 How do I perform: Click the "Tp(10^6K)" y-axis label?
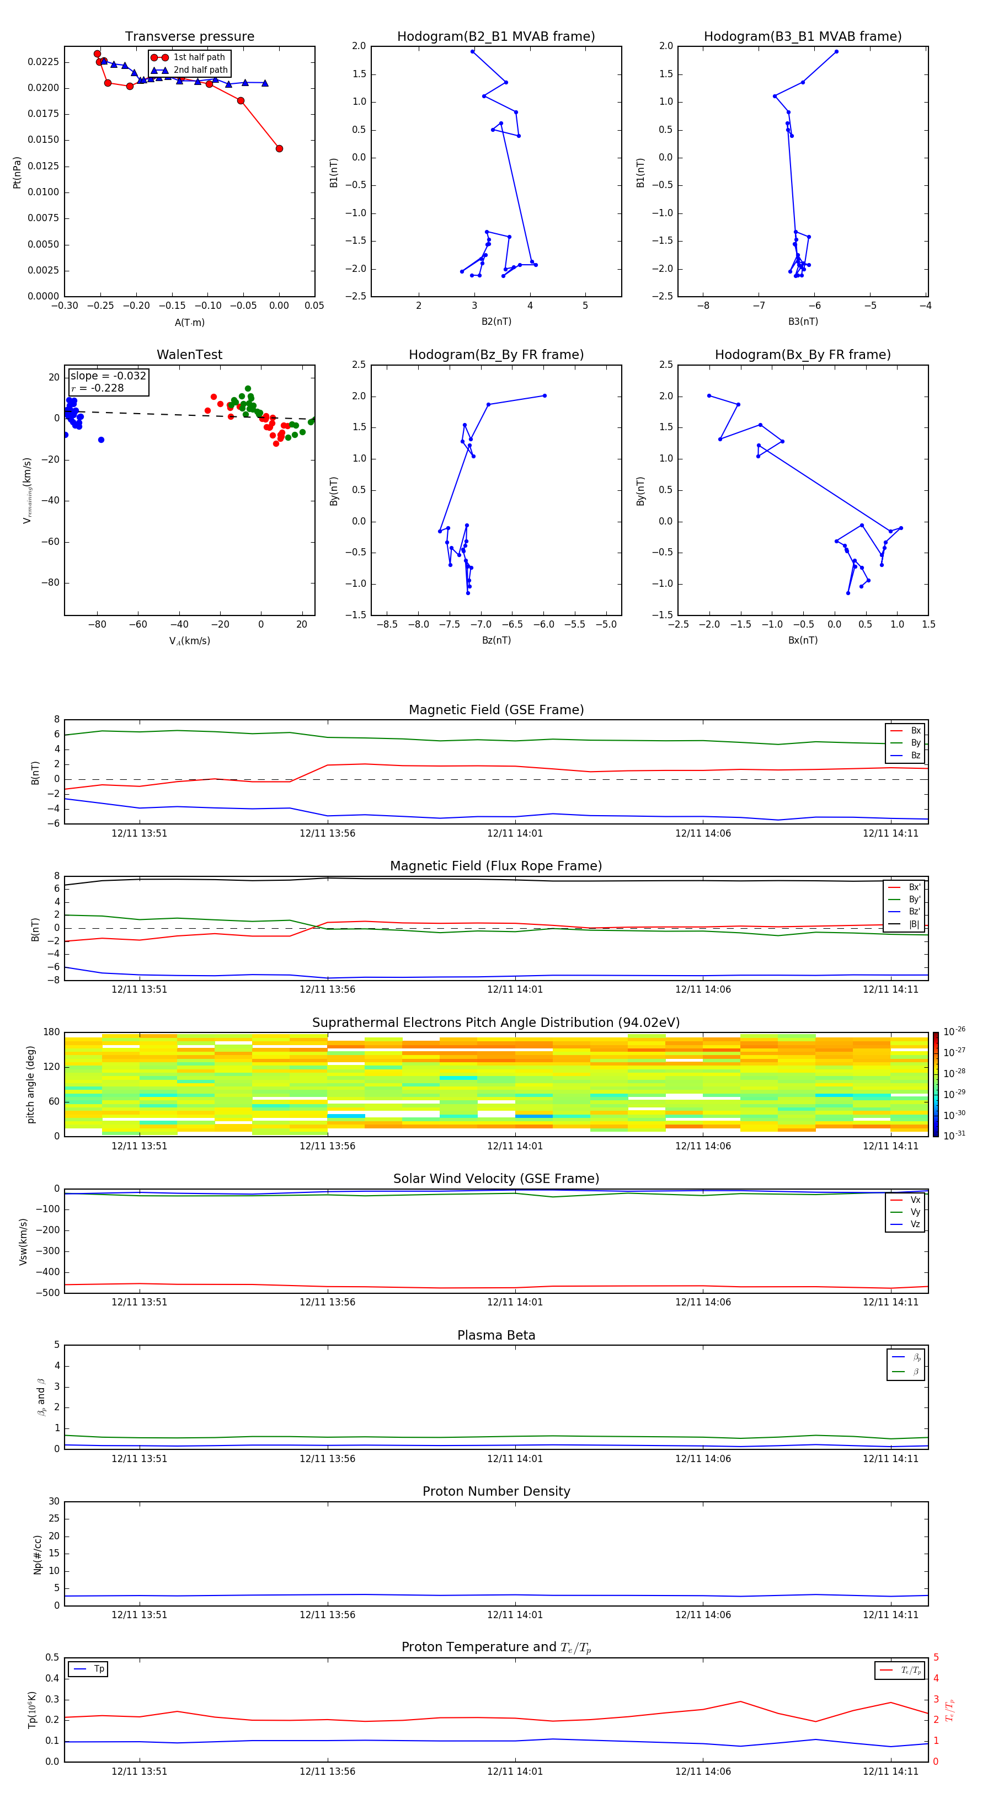tap(33, 1710)
